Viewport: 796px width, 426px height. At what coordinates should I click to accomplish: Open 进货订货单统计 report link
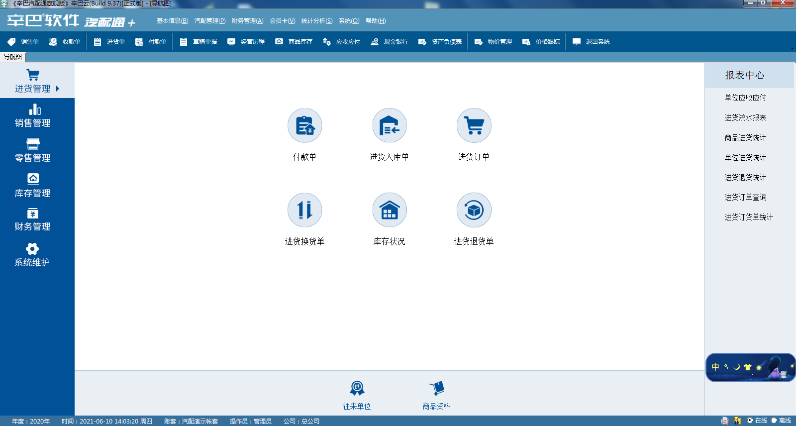749,217
